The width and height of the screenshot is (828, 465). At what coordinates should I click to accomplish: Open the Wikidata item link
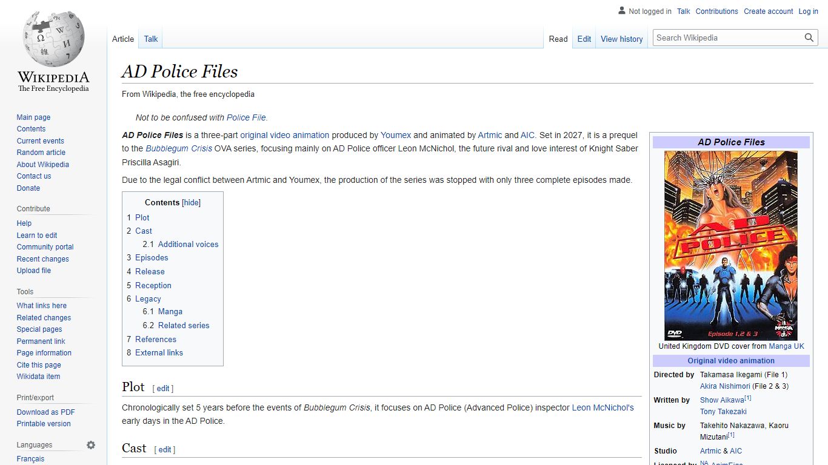(38, 377)
